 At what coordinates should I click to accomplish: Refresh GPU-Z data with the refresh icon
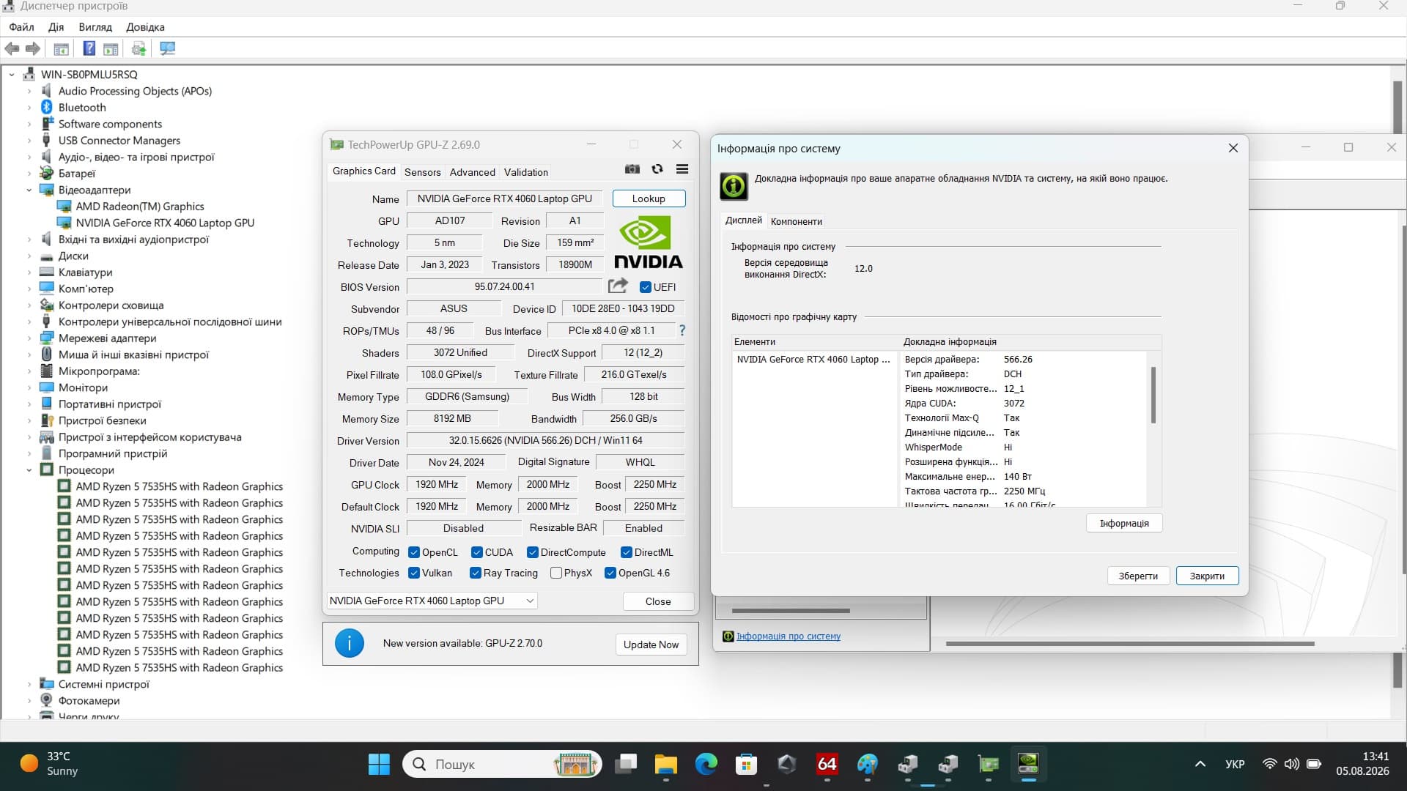click(657, 169)
